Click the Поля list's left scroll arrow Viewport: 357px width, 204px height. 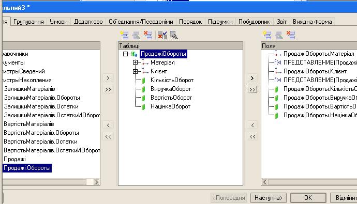tap(264, 182)
